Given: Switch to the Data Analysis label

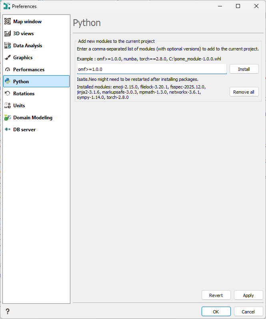Looking at the screenshot, I should [28, 46].
